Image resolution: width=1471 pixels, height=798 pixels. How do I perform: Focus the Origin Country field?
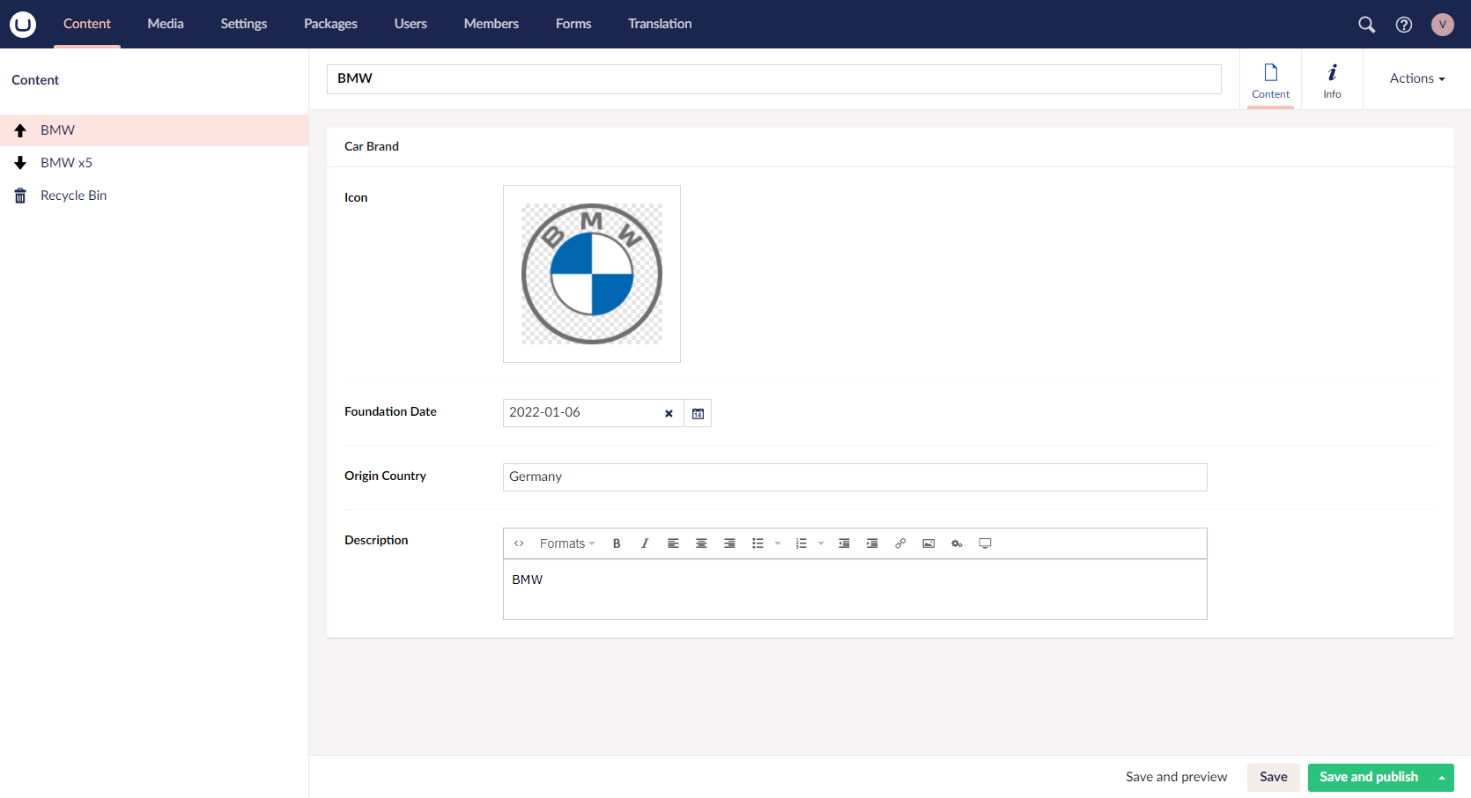click(x=854, y=477)
